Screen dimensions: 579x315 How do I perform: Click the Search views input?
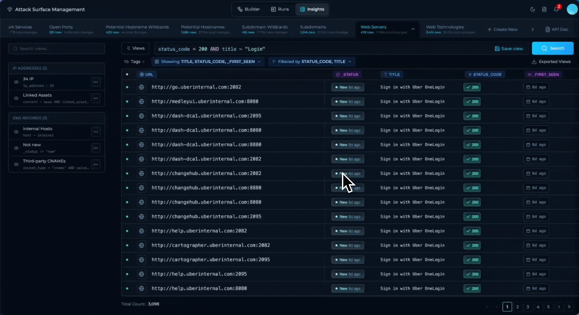56,49
